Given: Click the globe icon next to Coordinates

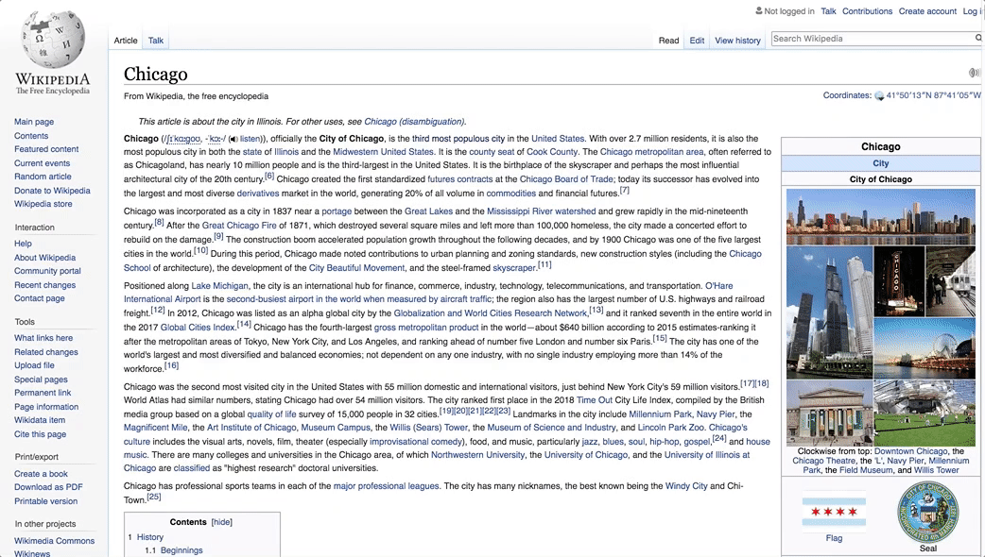Looking at the screenshot, I should click(879, 96).
